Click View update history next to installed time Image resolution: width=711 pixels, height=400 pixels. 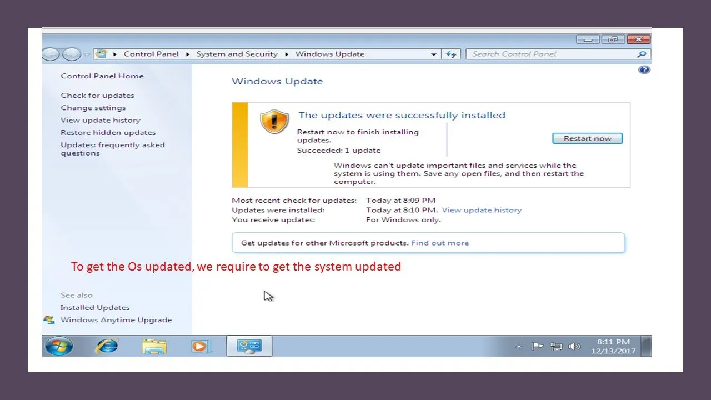pyautogui.click(x=482, y=210)
